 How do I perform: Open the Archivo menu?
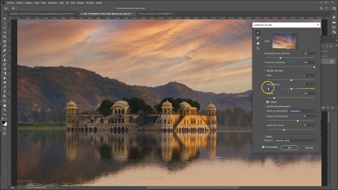pos(11,3)
